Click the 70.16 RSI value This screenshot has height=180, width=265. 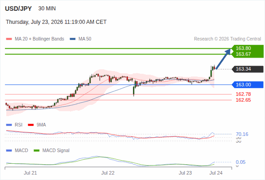click(242, 134)
